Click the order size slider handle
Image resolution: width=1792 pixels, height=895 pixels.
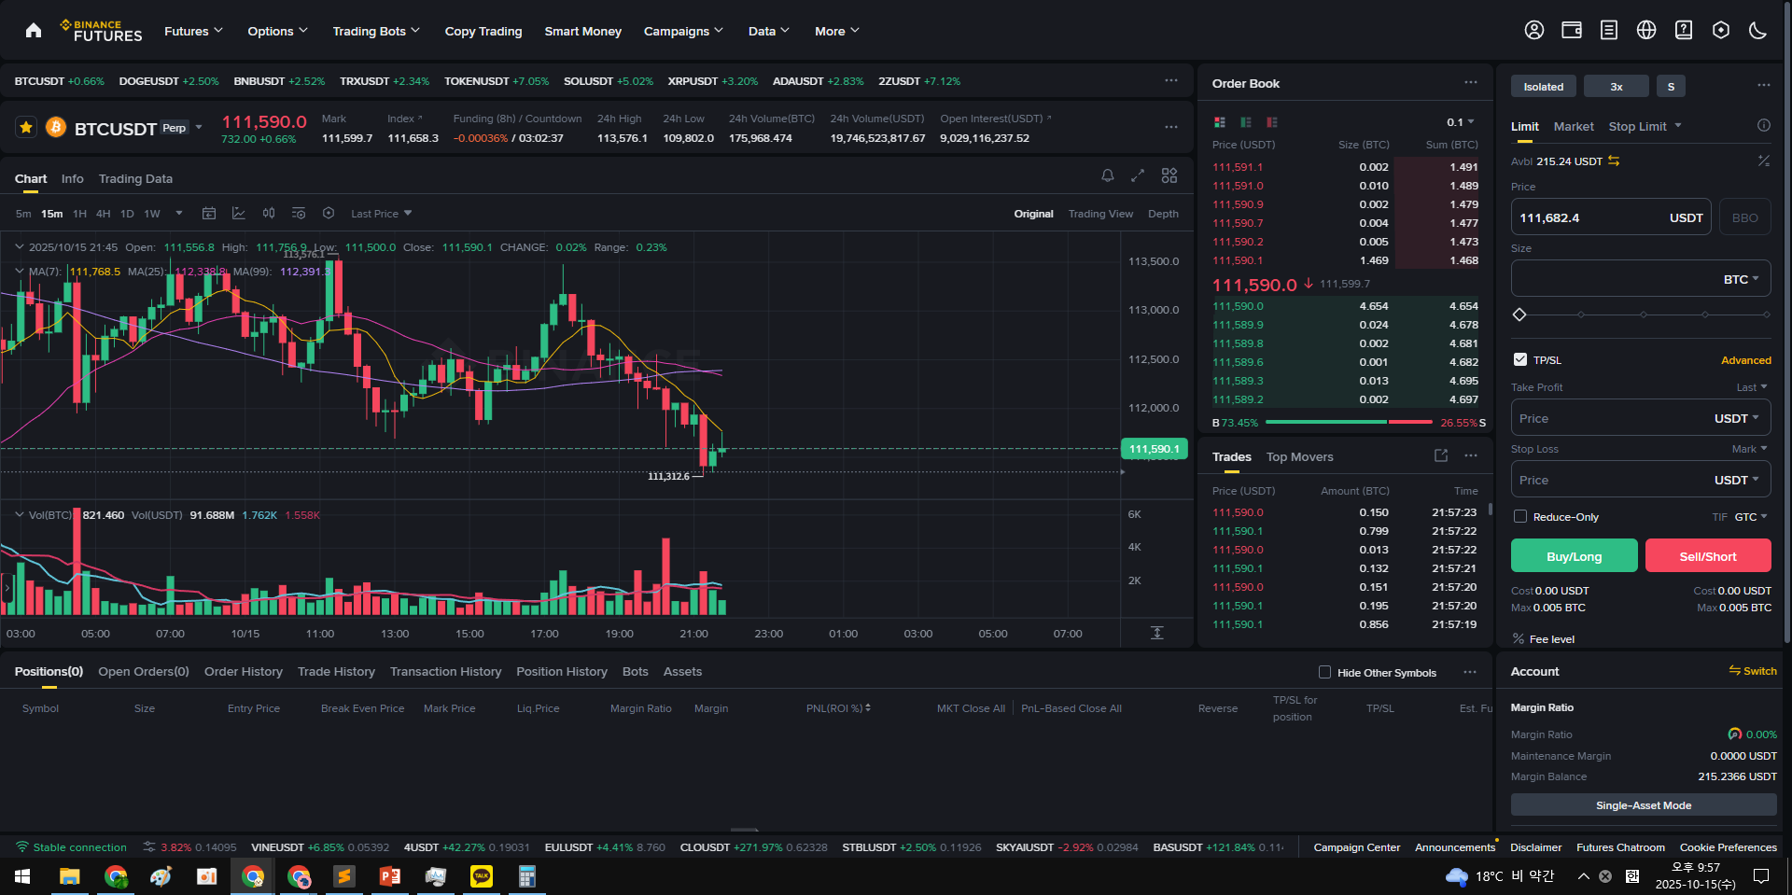[x=1519, y=315]
